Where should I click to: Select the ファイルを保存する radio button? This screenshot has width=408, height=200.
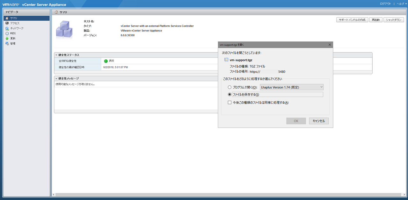(x=229, y=95)
